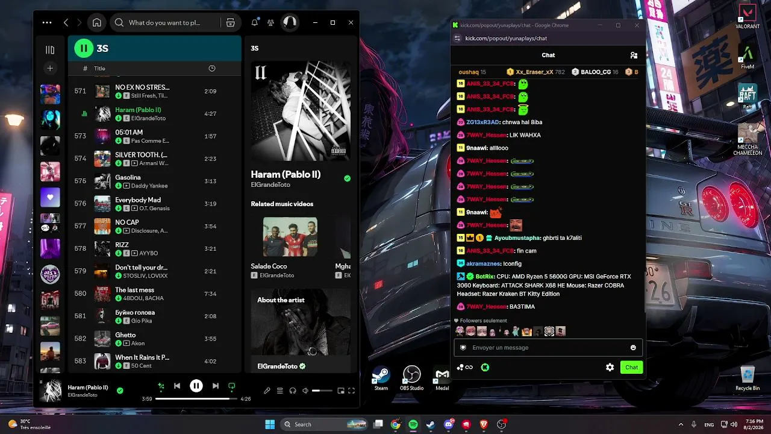Open connect to a device headphones icon
Image resolution: width=771 pixels, height=434 pixels.
[293, 391]
